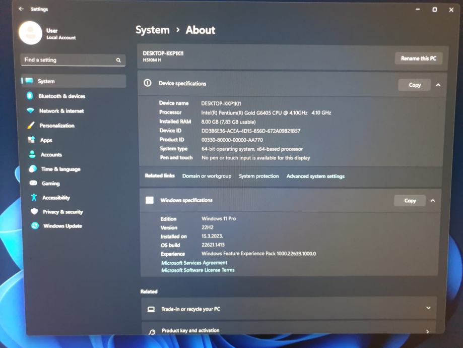Click the Product ID value 00330-80000-00000-AA770
463x348 pixels.
click(232, 140)
